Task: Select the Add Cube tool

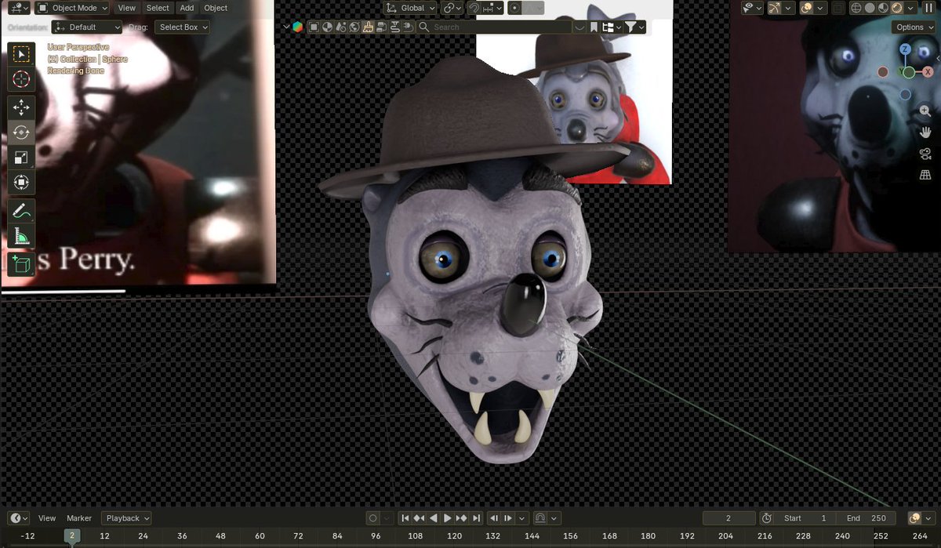Action: [21, 264]
